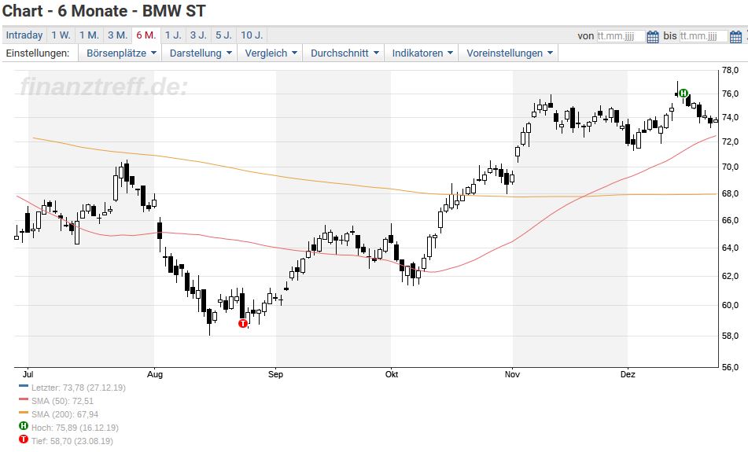Select the 6 M. time range tab
The width and height of the screenshot is (748, 452).
(146, 35)
